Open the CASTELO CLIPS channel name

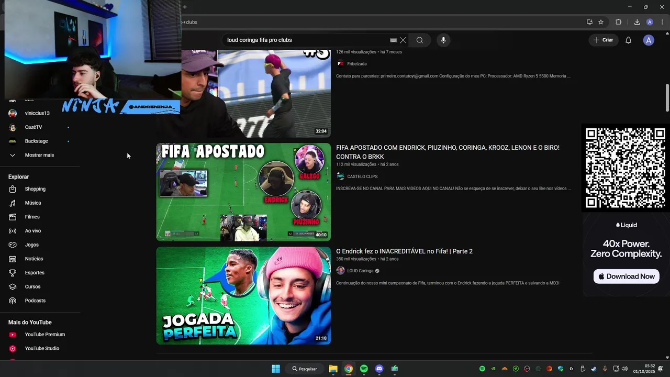[362, 176]
